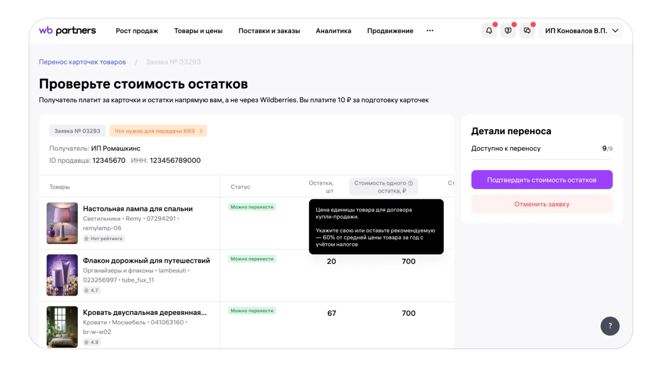Click the travel flacon product thumbnail

62,275
